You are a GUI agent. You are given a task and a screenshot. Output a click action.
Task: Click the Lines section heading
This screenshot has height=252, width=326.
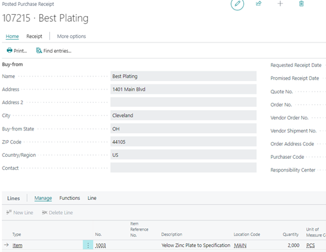(13, 198)
